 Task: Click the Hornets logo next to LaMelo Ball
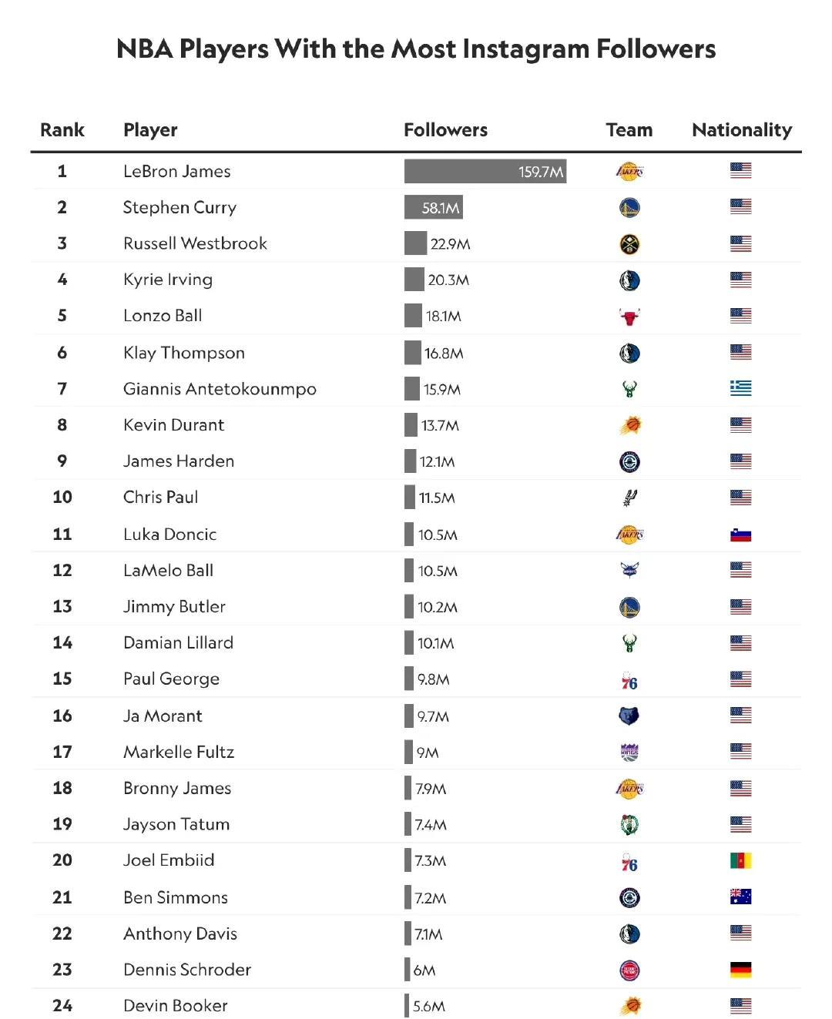629,570
